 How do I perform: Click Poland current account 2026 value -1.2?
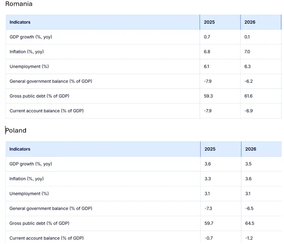coord(249,238)
